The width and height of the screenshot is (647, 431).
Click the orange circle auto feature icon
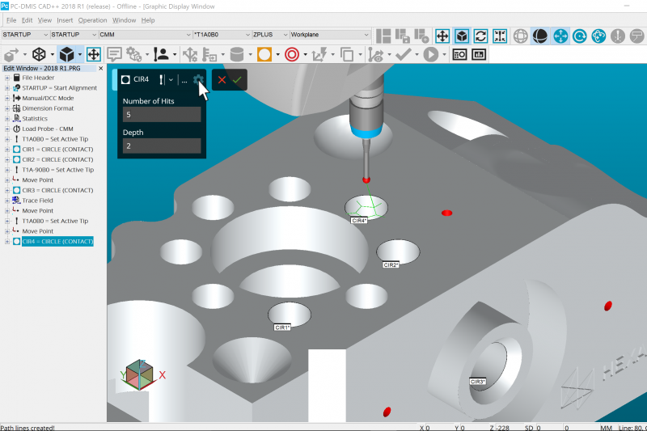tap(264, 54)
